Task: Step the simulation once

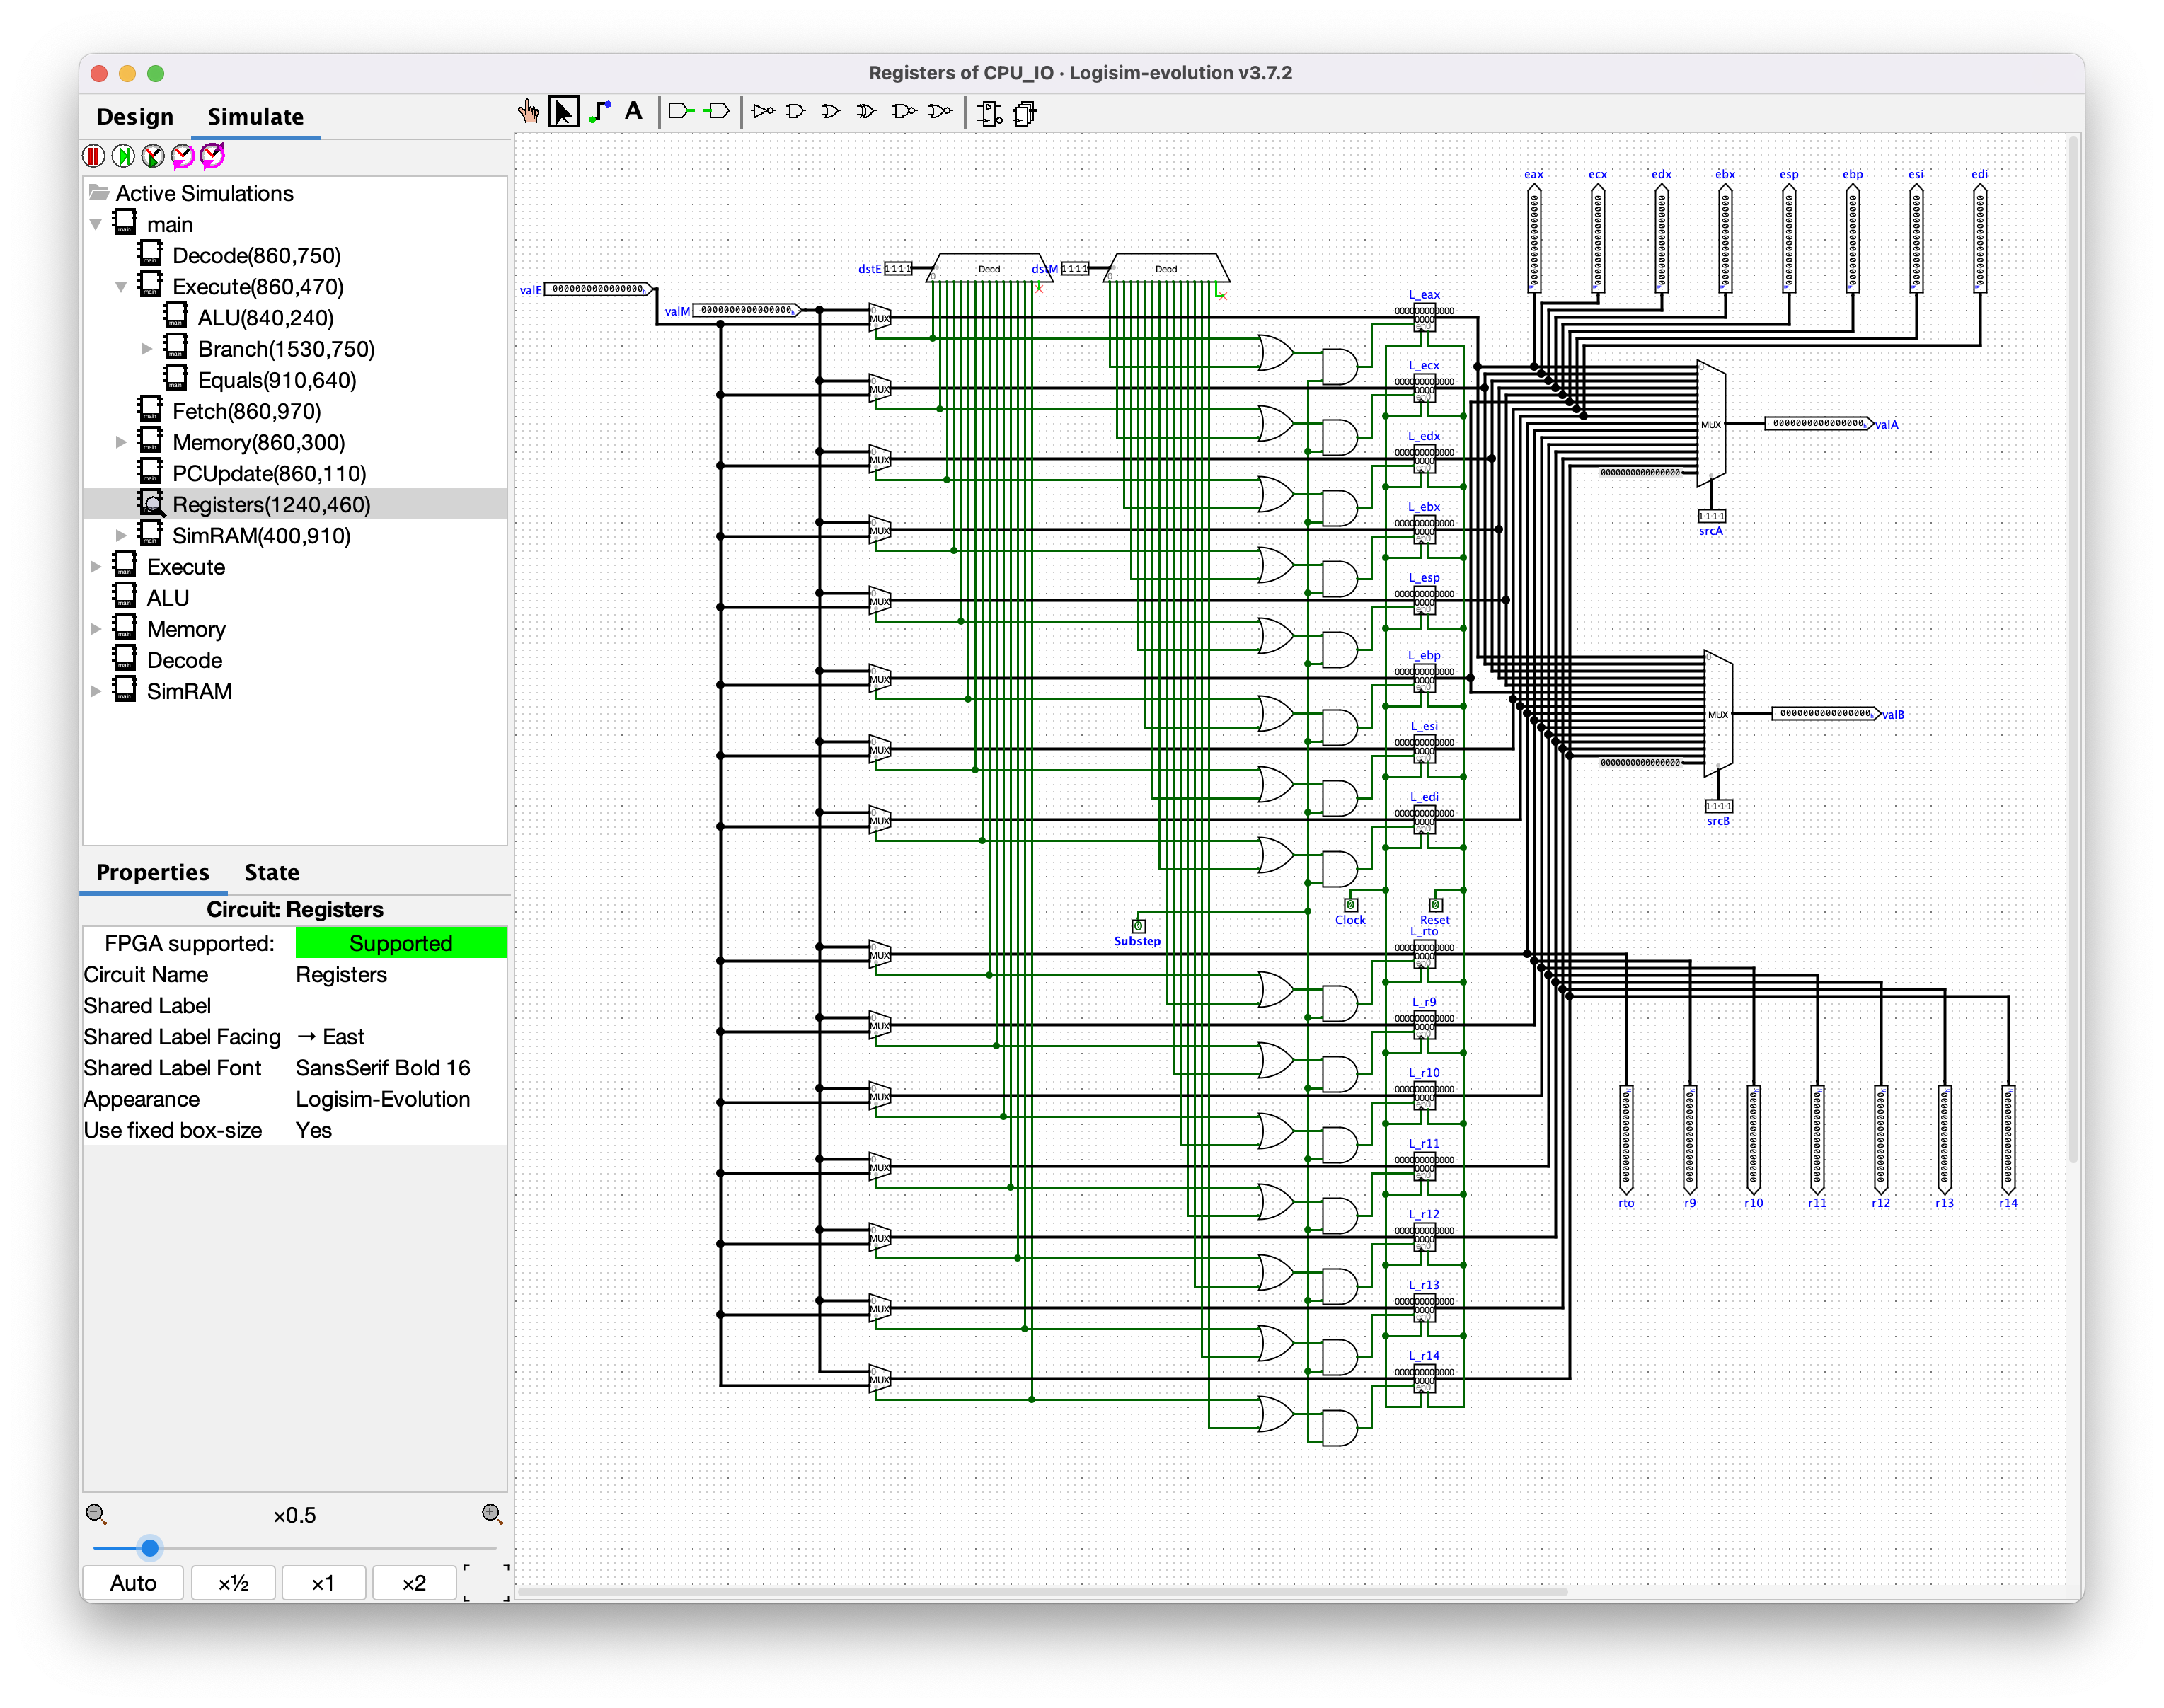Action: pyautogui.click(x=123, y=156)
